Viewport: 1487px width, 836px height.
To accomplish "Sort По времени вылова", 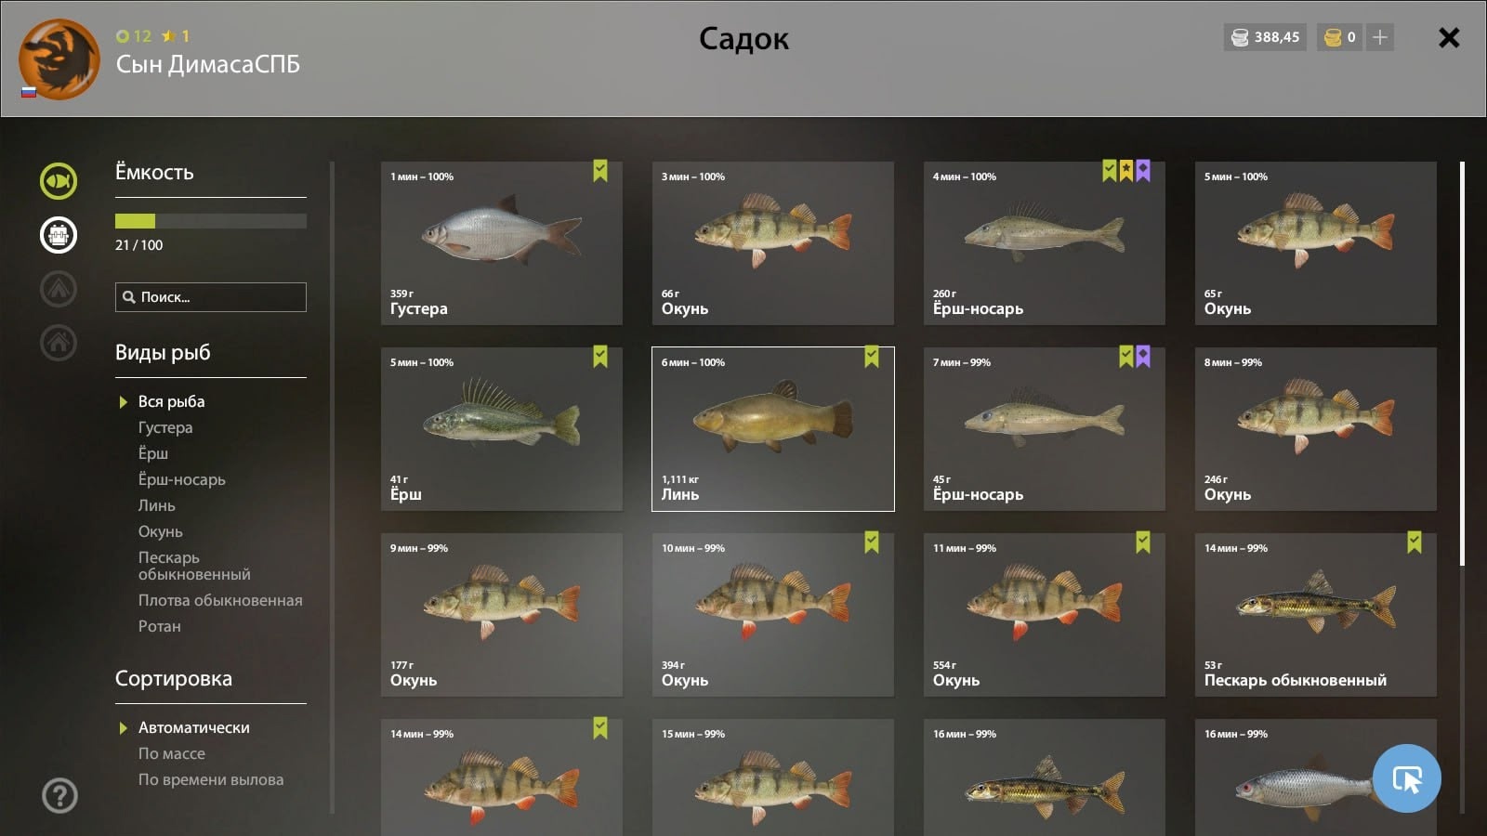I will [211, 779].
